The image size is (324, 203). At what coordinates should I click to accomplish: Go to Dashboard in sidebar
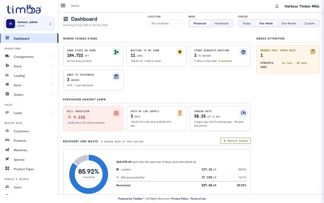[x=29, y=38]
